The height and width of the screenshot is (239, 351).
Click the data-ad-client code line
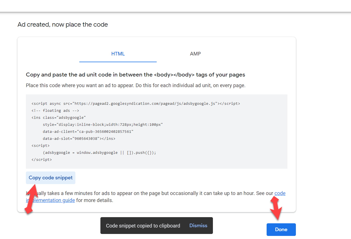(88, 131)
